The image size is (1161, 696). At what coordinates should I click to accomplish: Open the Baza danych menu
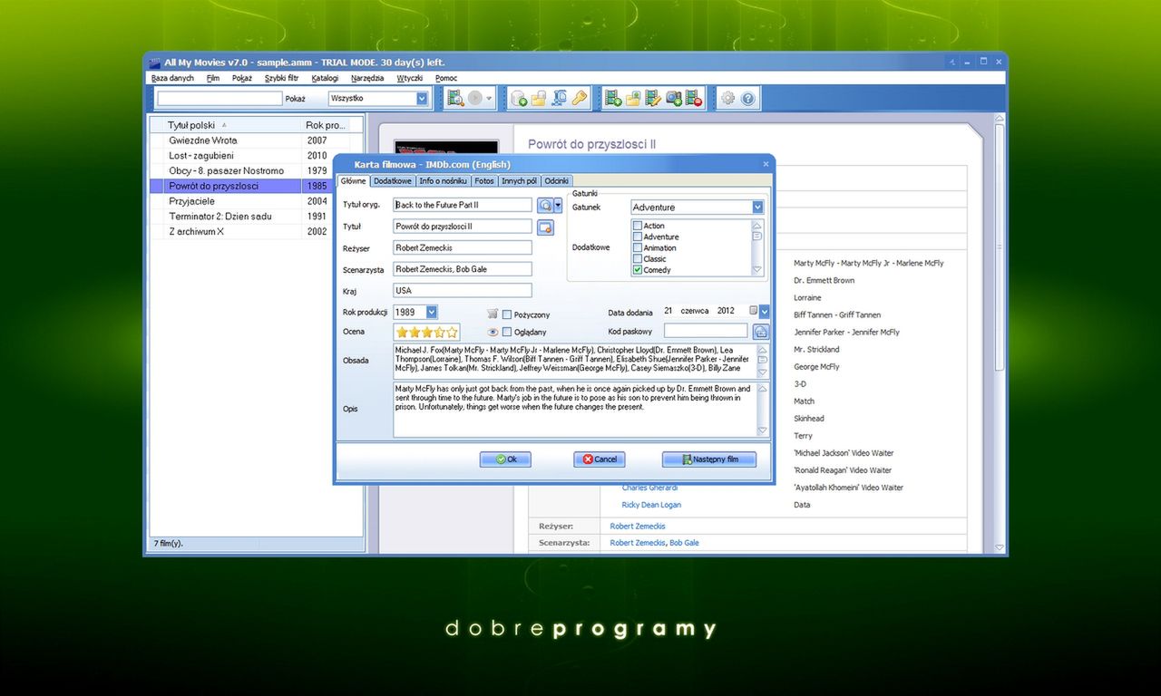point(172,78)
